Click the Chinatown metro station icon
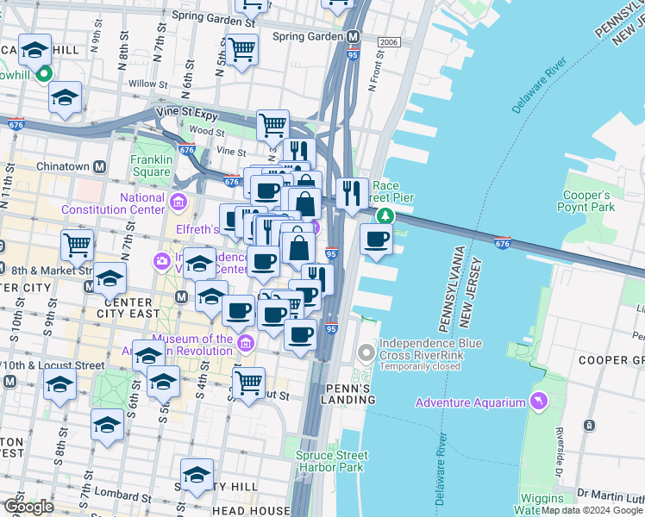This screenshot has height=517, width=645. tap(99, 167)
